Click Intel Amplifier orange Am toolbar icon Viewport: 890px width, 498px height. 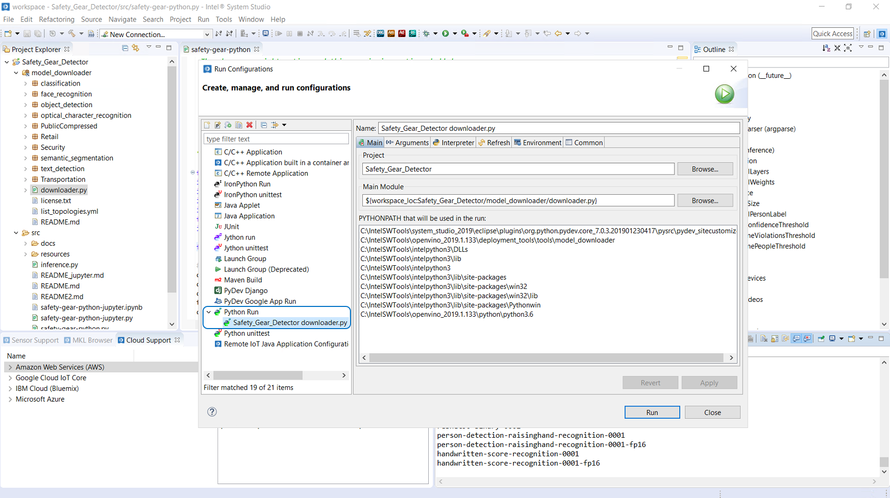click(x=391, y=34)
